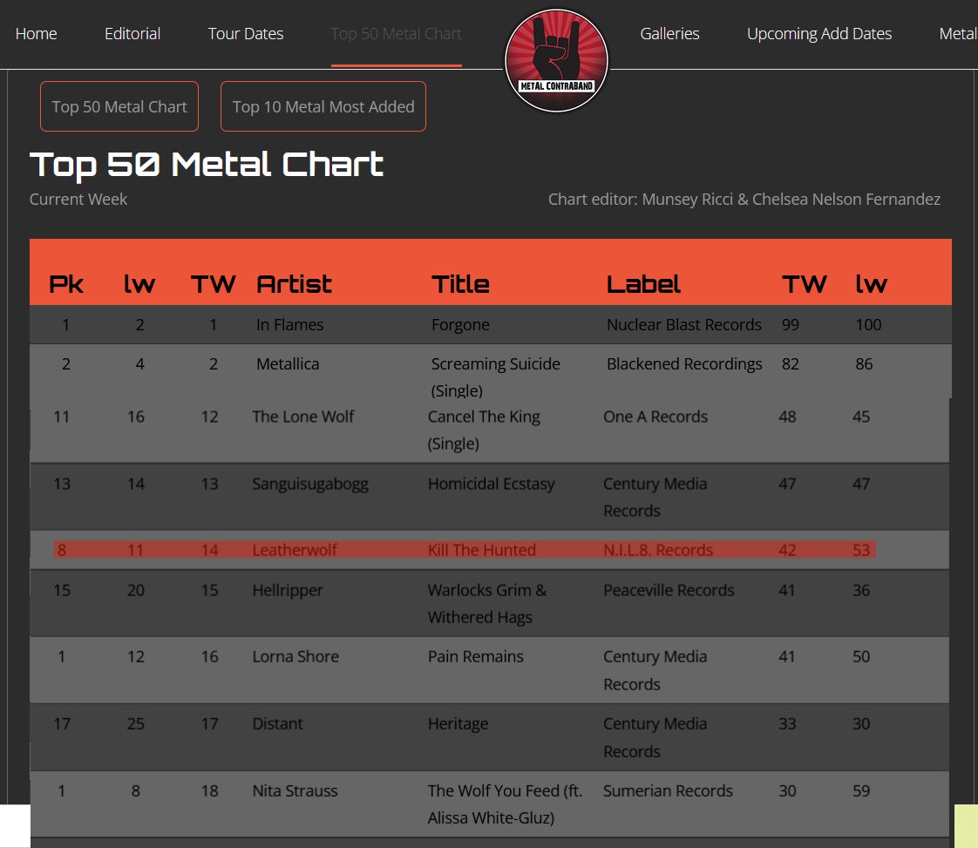Viewport: 978px width, 848px height.
Task: Open the Home menu item
Action: click(37, 34)
